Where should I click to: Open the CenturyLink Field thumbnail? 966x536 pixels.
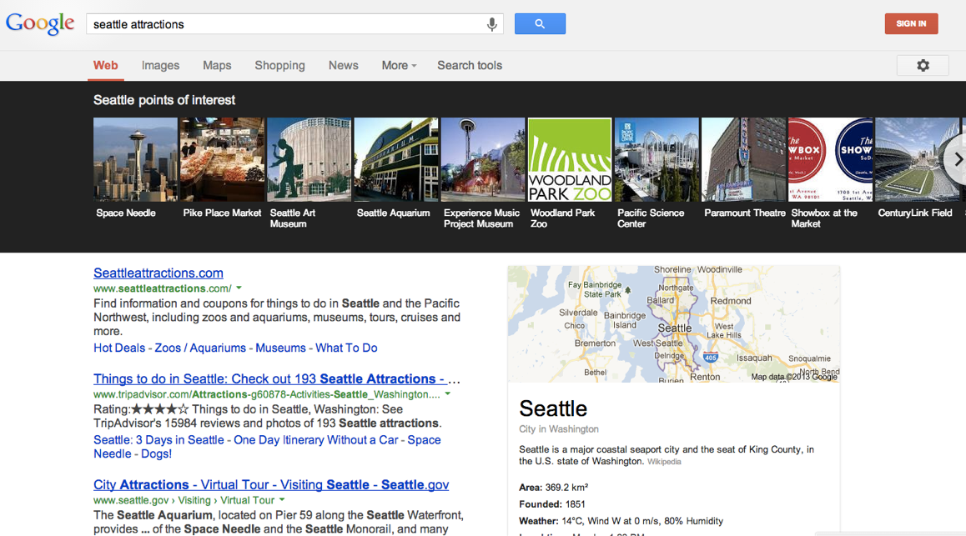pyautogui.click(x=918, y=159)
